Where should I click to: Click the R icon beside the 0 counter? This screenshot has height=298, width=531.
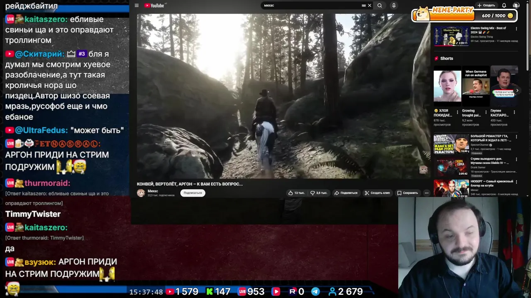click(x=292, y=292)
